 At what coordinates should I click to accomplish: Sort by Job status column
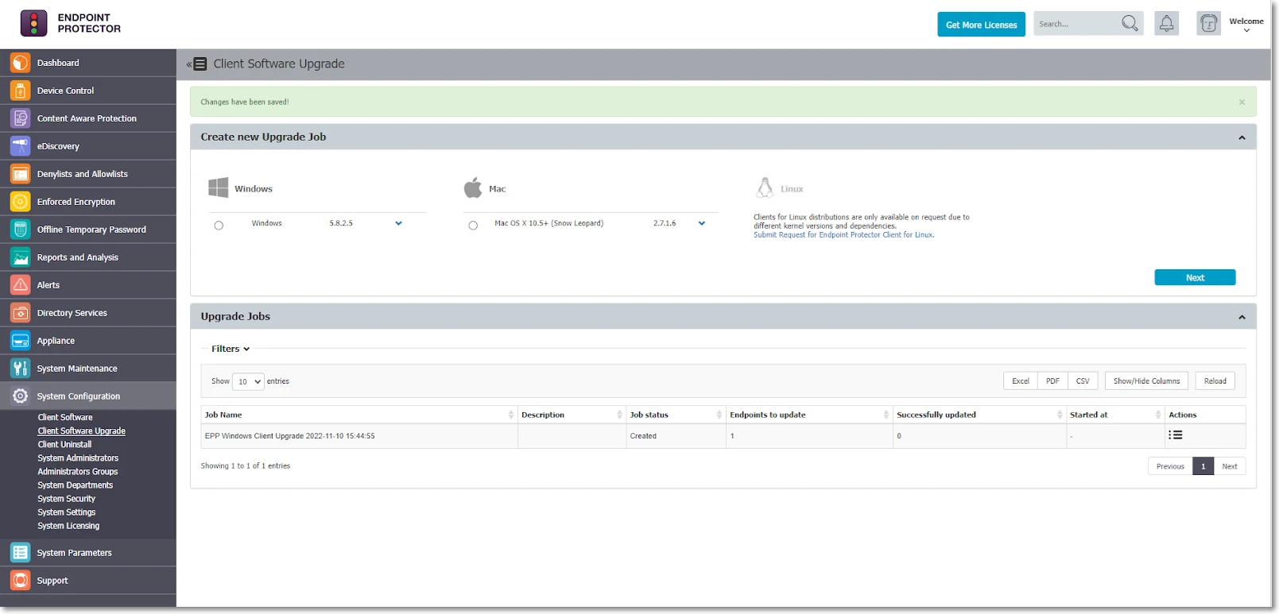[x=676, y=415]
